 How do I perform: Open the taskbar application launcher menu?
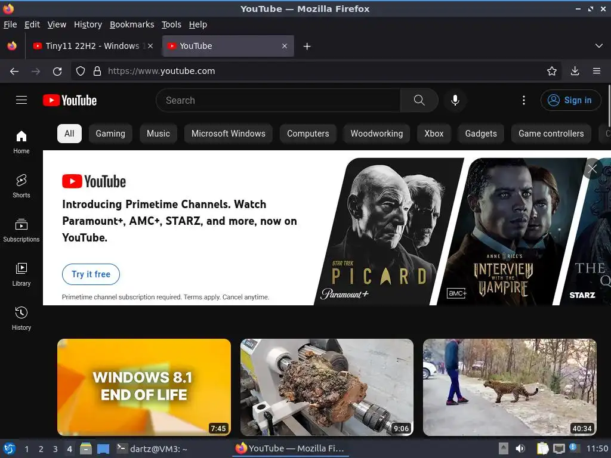tap(10, 448)
